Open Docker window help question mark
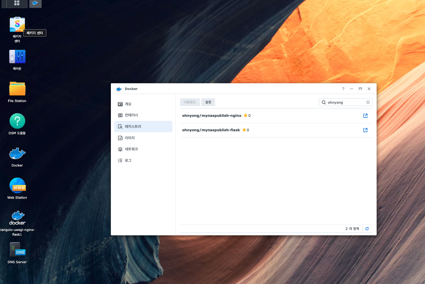Image resolution: width=425 pixels, height=284 pixels. (343, 89)
